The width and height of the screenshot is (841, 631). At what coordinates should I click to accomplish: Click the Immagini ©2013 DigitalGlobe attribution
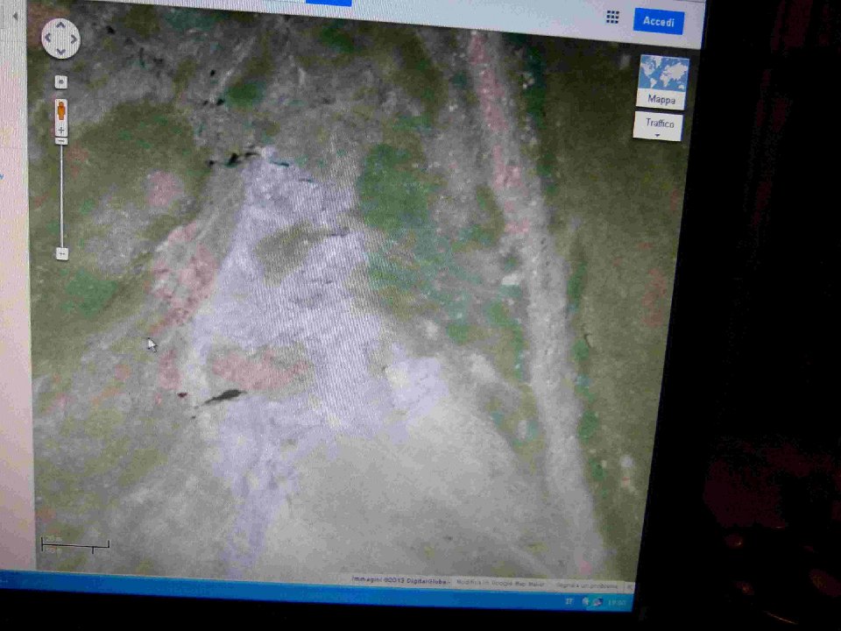point(399,580)
